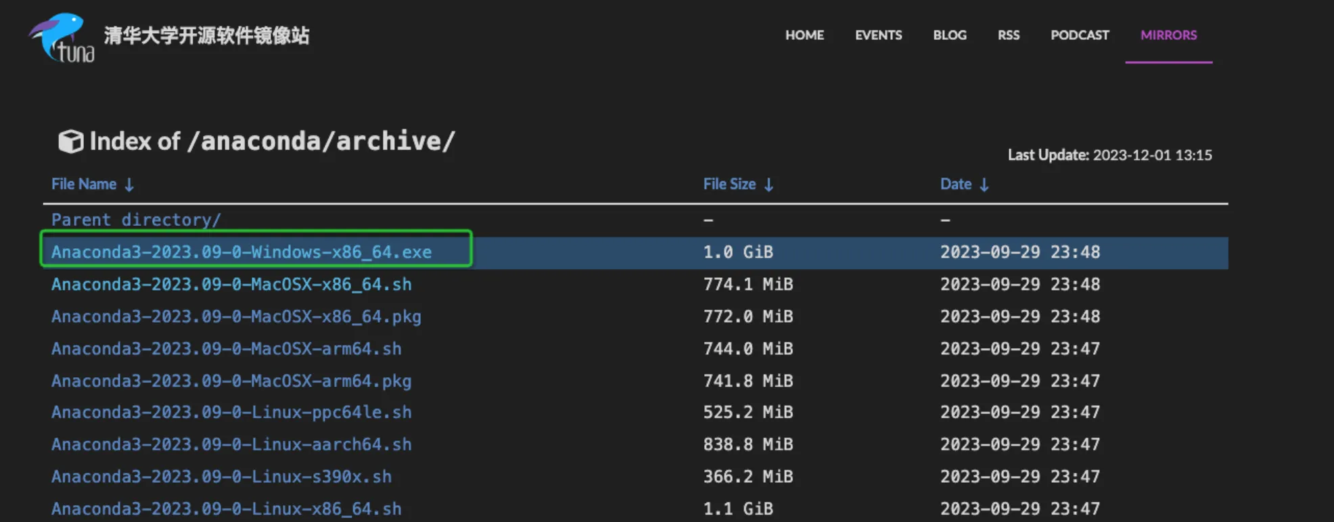Image resolution: width=1334 pixels, height=522 pixels.
Task: Download Anaconda3-2023.09-0-MacOSX-x86_64.pkg
Action: click(236, 316)
